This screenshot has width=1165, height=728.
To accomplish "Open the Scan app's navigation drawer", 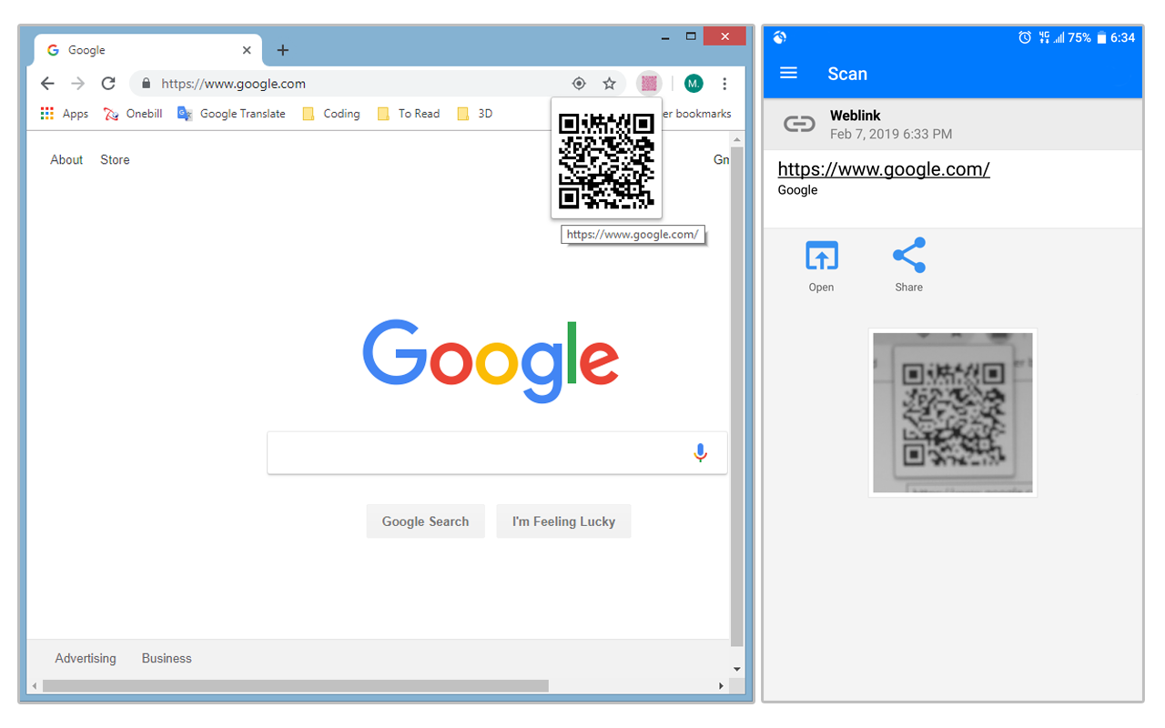I will pos(788,74).
